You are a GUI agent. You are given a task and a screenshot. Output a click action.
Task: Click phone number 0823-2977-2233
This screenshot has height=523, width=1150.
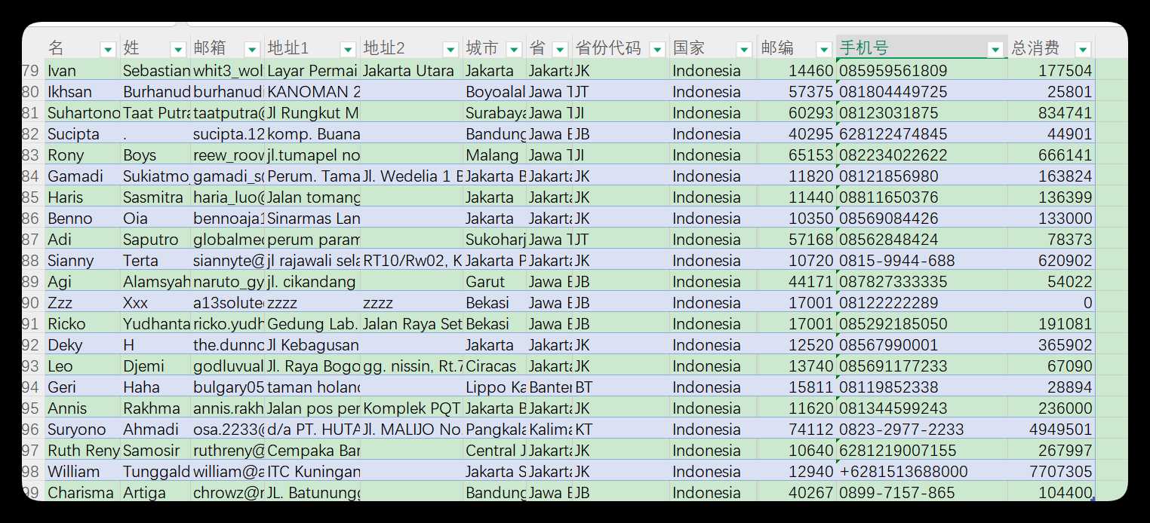pos(921,430)
